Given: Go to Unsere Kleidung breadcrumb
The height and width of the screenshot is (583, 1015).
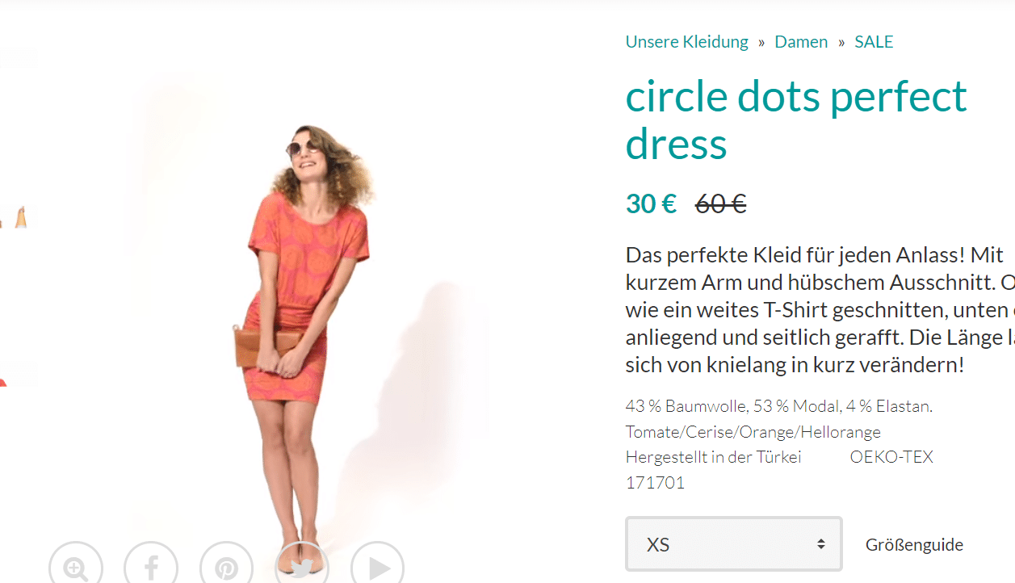Looking at the screenshot, I should 687,42.
